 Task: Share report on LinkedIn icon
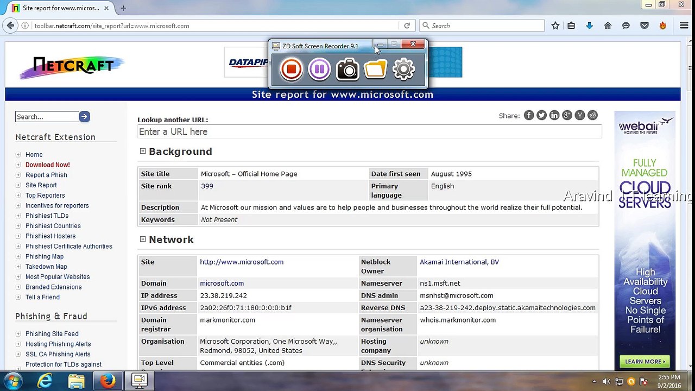554,115
